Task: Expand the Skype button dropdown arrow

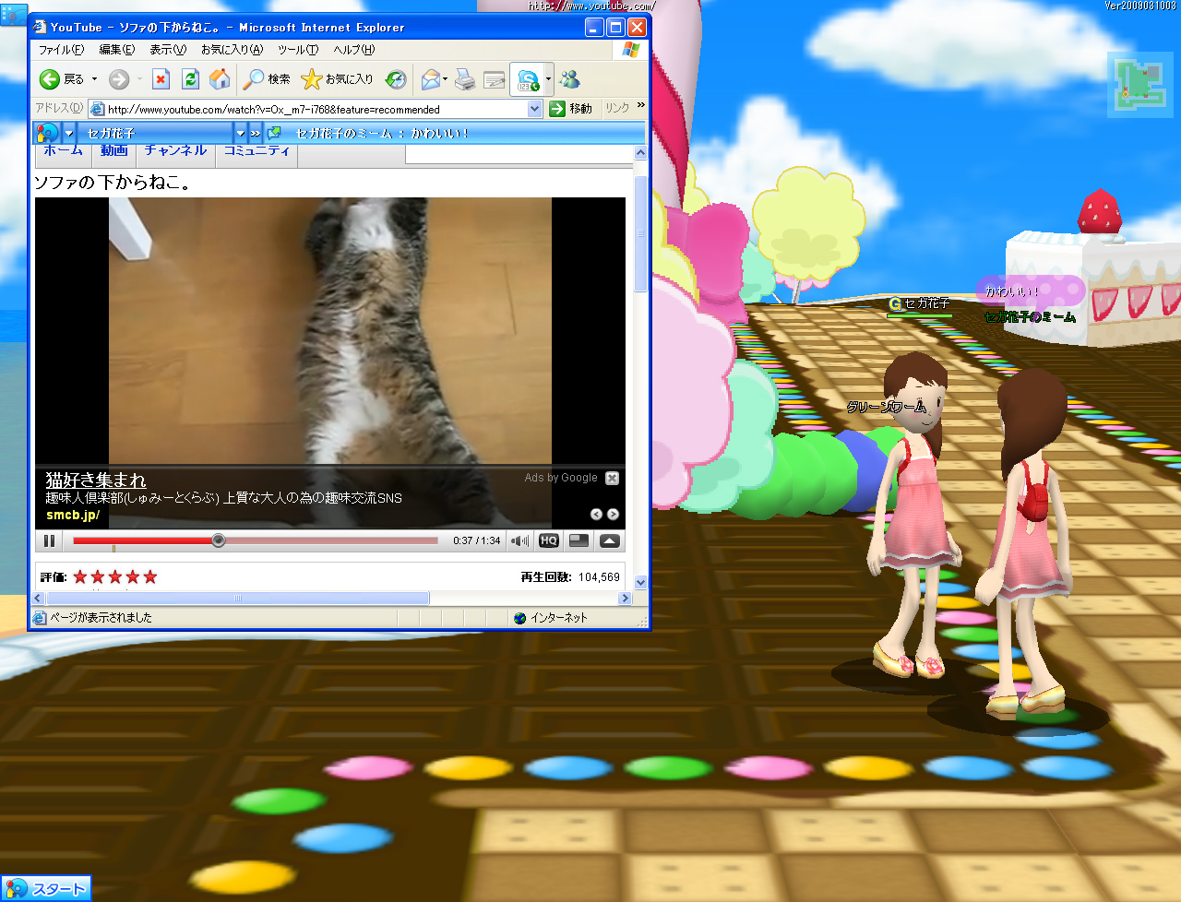Action: coord(548,79)
